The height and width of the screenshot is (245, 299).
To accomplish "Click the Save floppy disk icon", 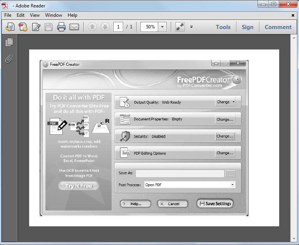I will (49, 27).
